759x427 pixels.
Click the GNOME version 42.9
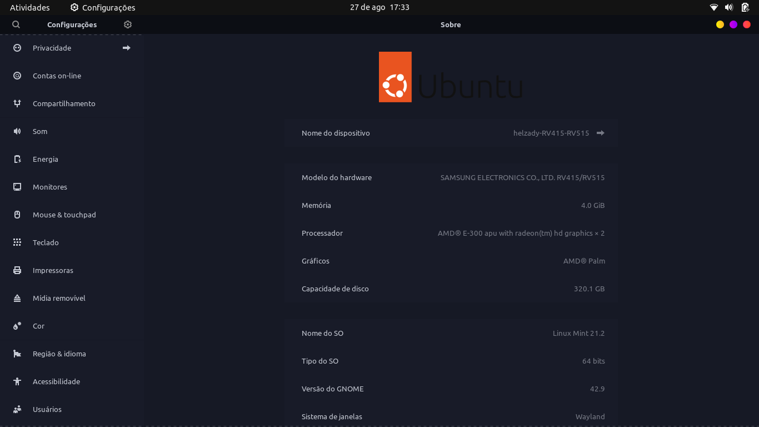(597, 389)
